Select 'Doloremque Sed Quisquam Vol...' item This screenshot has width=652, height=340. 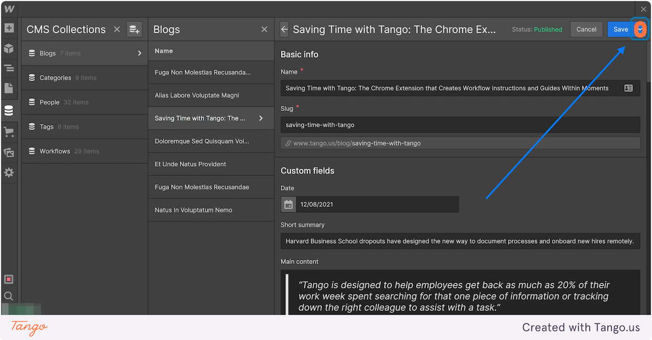(211, 141)
